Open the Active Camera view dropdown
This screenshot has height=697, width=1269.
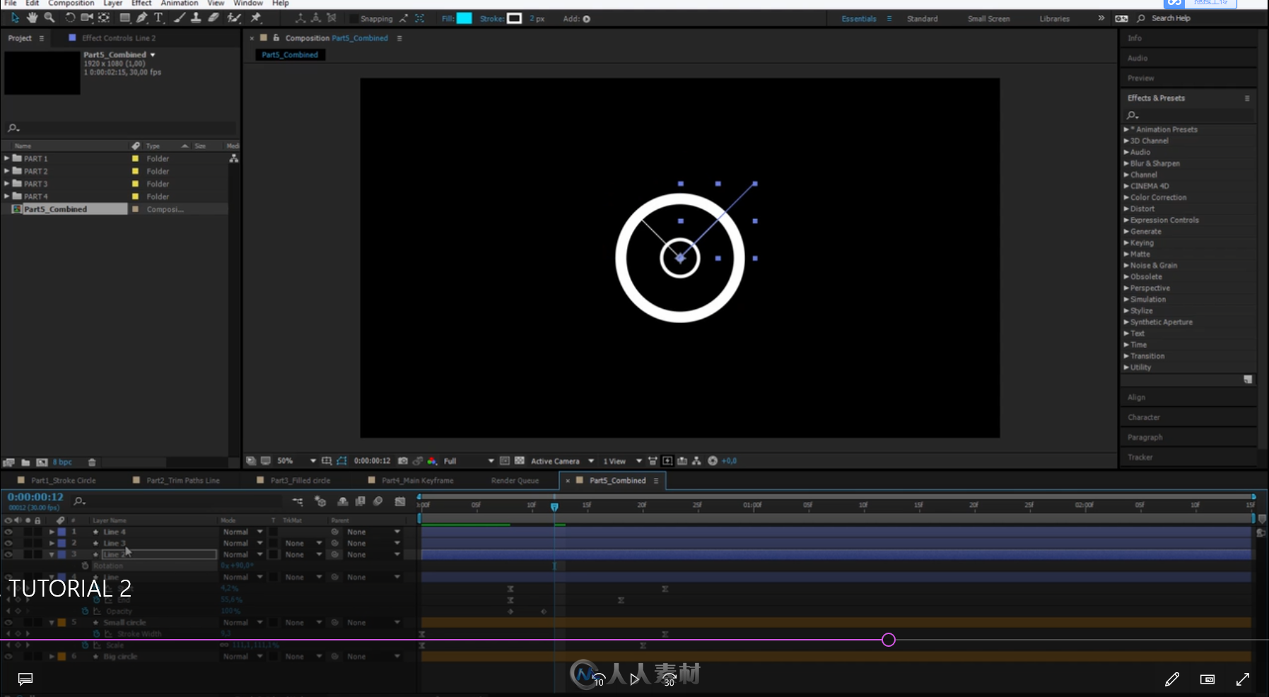click(x=563, y=461)
